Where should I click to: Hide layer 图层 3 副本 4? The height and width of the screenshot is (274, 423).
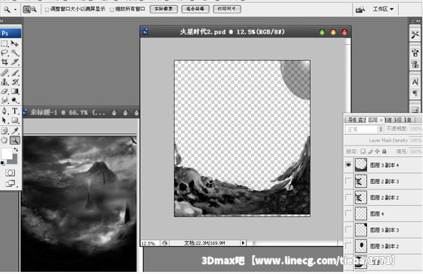coord(348,165)
